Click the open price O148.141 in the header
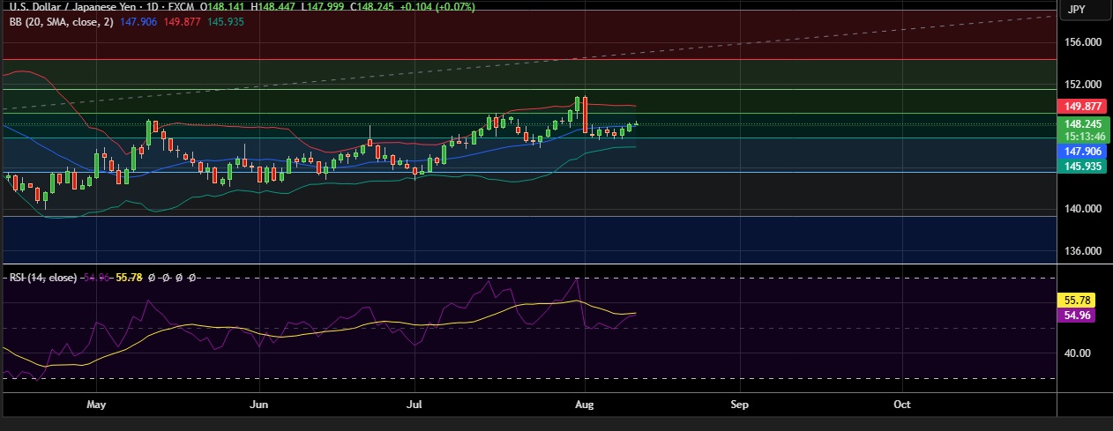The height and width of the screenshot is (431, 1113). point(223,6)
